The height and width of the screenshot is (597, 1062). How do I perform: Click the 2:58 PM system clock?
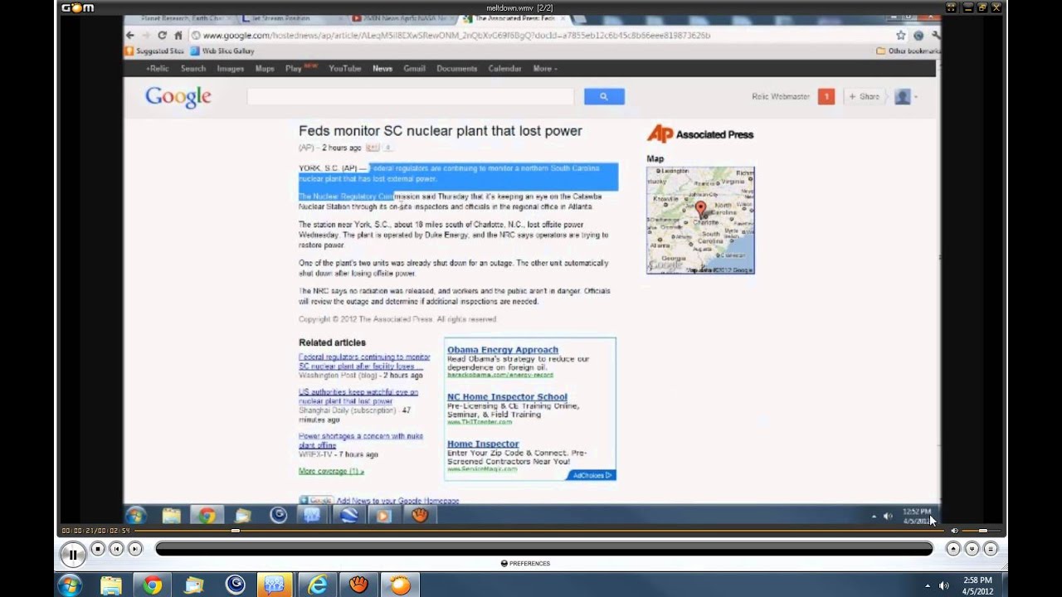coord(978,585)
